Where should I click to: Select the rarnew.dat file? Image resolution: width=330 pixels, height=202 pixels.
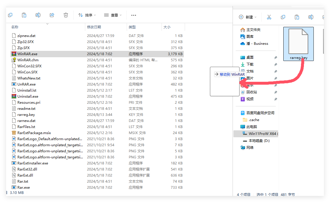click(x=26, y=121)
